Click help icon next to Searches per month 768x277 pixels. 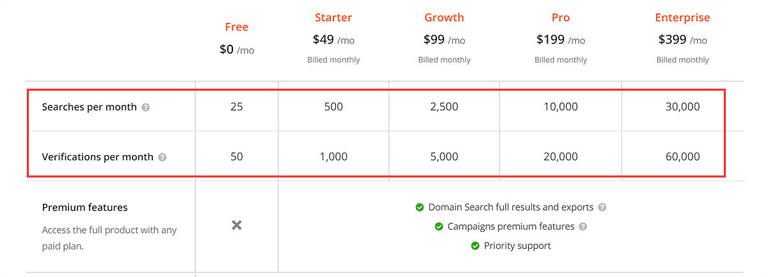pyautogui.click(x=145, y=107)
